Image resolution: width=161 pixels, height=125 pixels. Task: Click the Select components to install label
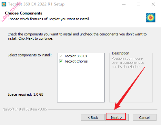(x=30, y=55)
